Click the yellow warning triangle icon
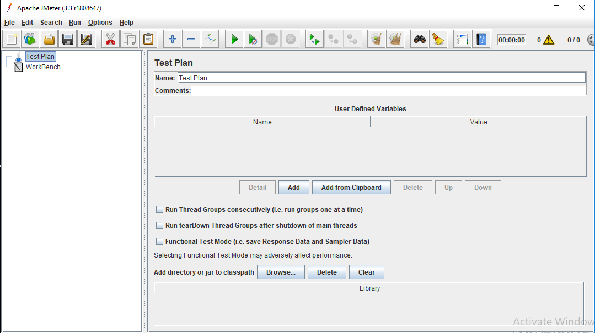 point(549,40)
